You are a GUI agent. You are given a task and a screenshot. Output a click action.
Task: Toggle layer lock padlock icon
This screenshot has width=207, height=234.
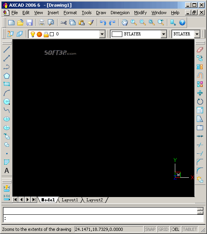tap(46, 34)
